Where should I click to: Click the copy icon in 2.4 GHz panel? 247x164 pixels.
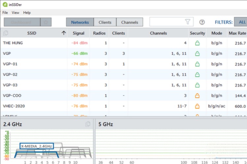pyautogui.click(x=88, y=124)
